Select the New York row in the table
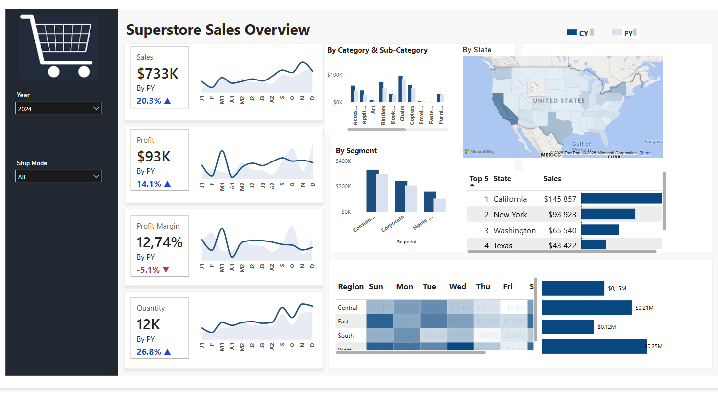This screenshot has height=402, width=718. click(x=565, y=214)
